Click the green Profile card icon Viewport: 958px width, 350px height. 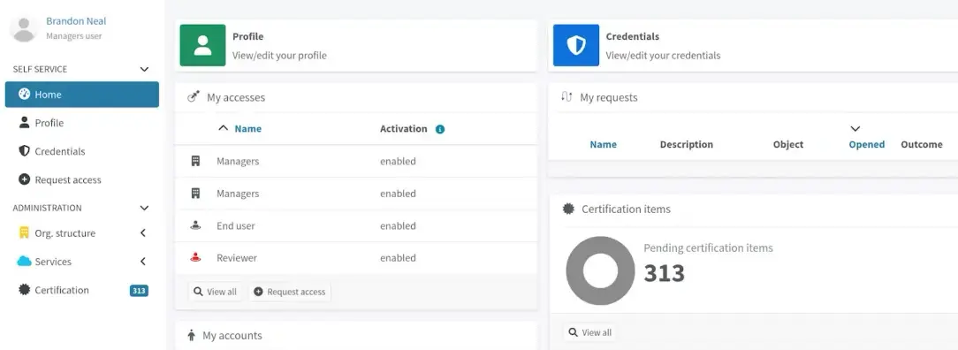point(202,45)
